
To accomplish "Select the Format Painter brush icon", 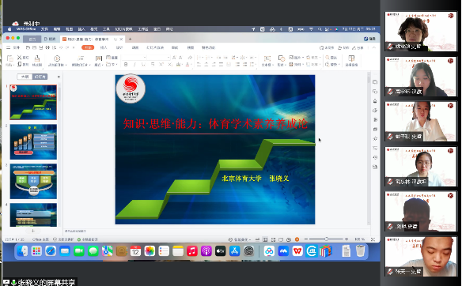I will pos(37,58).
